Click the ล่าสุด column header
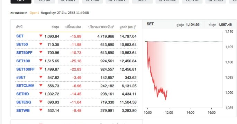The image size is (237, 124). point(55,27)
